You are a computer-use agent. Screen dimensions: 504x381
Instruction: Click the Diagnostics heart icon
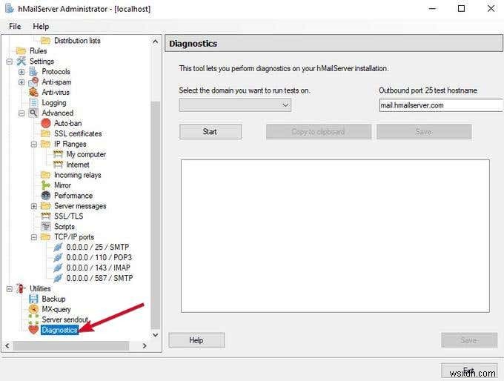[x=33, y=330]
